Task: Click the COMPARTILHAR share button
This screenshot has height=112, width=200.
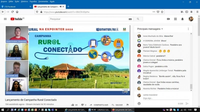Action: [x=99, y=105]
